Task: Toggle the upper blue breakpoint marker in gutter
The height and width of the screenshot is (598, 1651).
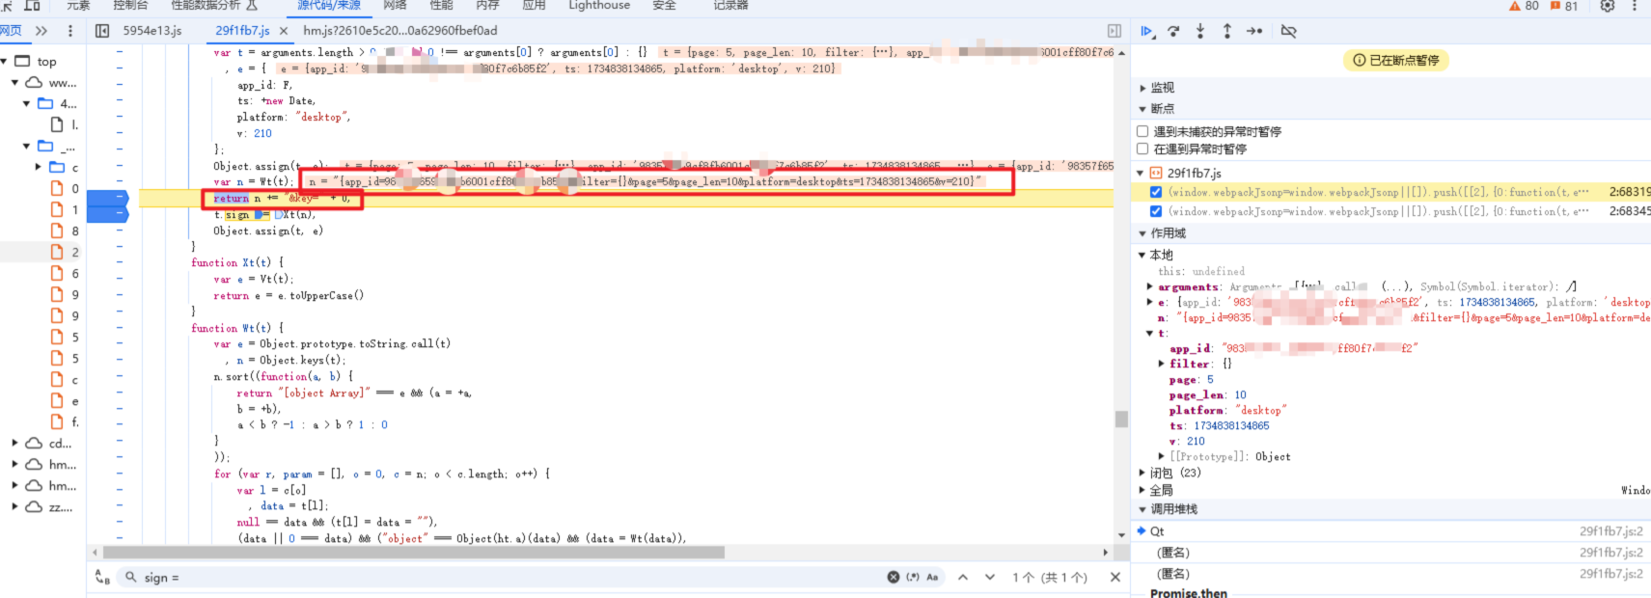Action: click(108, 198)
